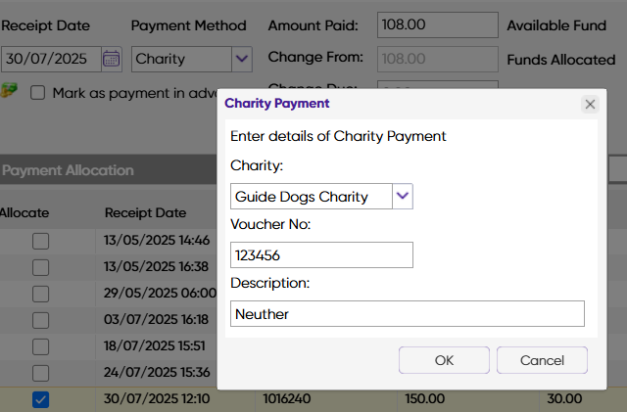Toggle Mark as payment in advance checkbox

[38, 94]
